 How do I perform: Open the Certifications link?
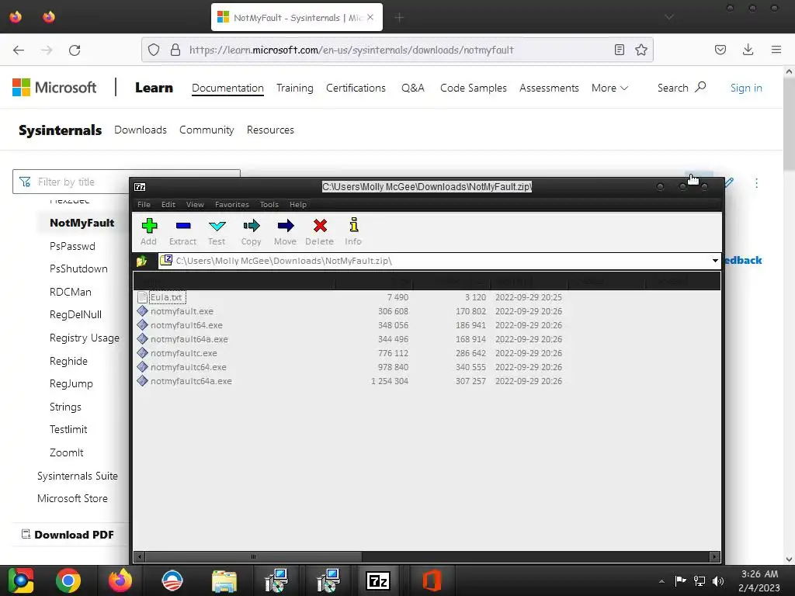point(356,88)
